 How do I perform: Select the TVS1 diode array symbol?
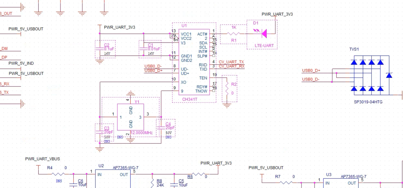[x=371, y=75]
